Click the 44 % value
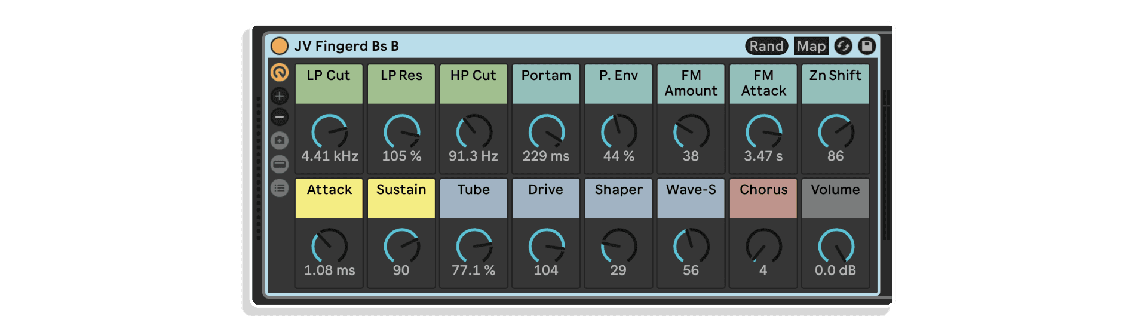 pyautogui.click(x=619, y=156)
